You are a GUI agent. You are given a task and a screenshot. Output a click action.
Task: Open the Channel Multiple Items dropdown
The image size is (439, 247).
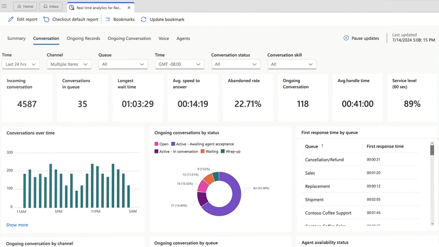point(69,64)
